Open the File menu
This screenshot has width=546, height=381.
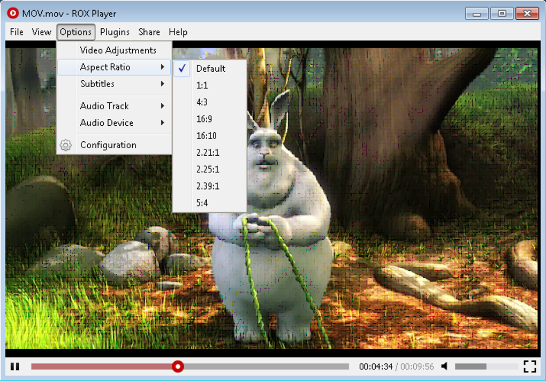[x=17, y=32]
